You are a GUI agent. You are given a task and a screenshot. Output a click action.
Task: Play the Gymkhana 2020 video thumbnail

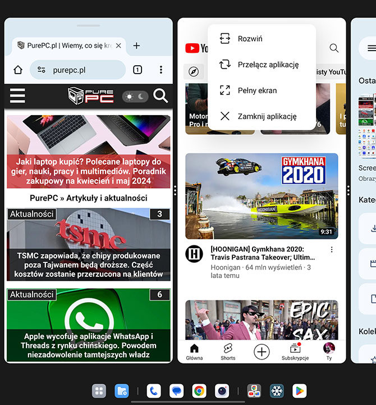tap(262, 196)
